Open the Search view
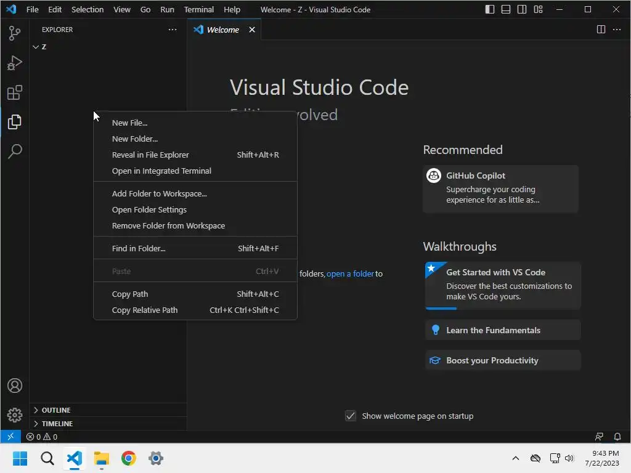The width and height of the screenshot is (631, 473). (15, 152)
